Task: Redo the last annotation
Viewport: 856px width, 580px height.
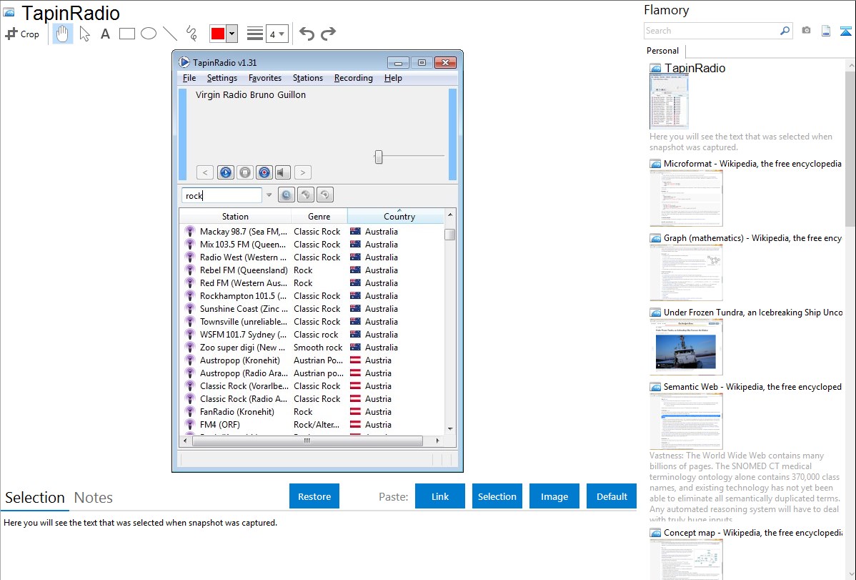Action: click(x=328, y=34)
